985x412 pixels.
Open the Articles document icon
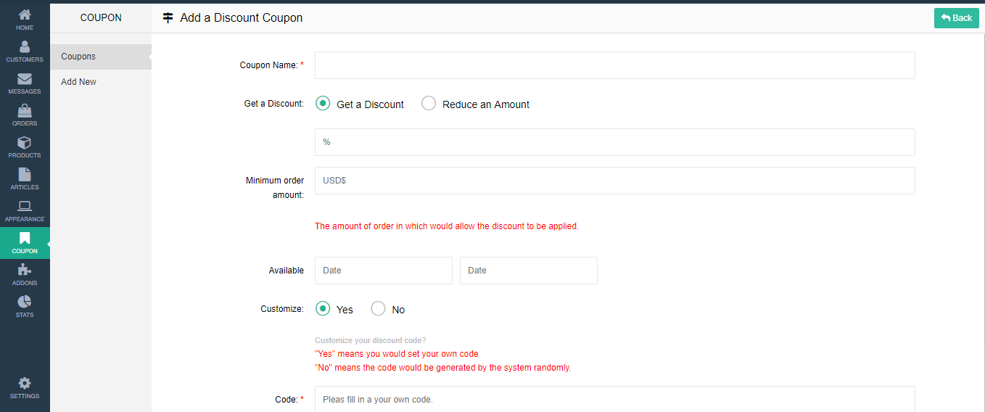tap(25, 178)
